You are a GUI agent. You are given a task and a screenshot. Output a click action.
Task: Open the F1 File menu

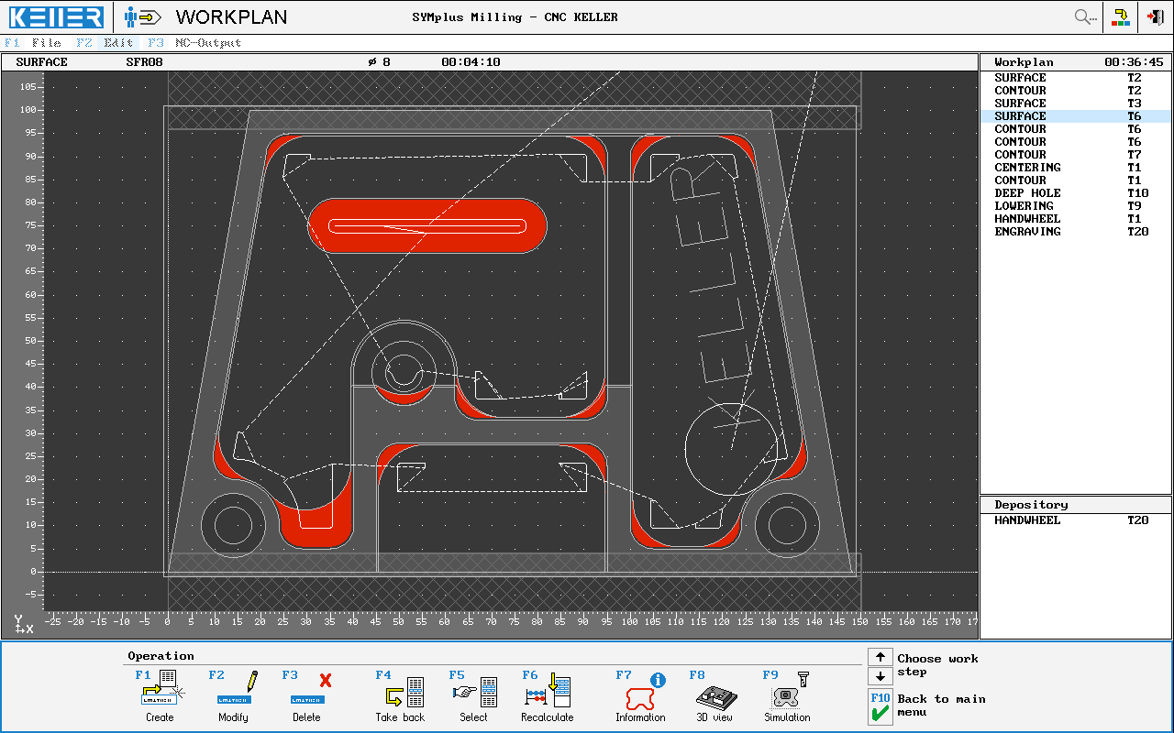point(35,42)
